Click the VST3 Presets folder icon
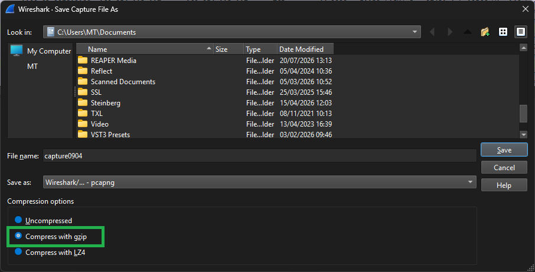Viewport: 535px width, 272px height. tap(83, 135)
